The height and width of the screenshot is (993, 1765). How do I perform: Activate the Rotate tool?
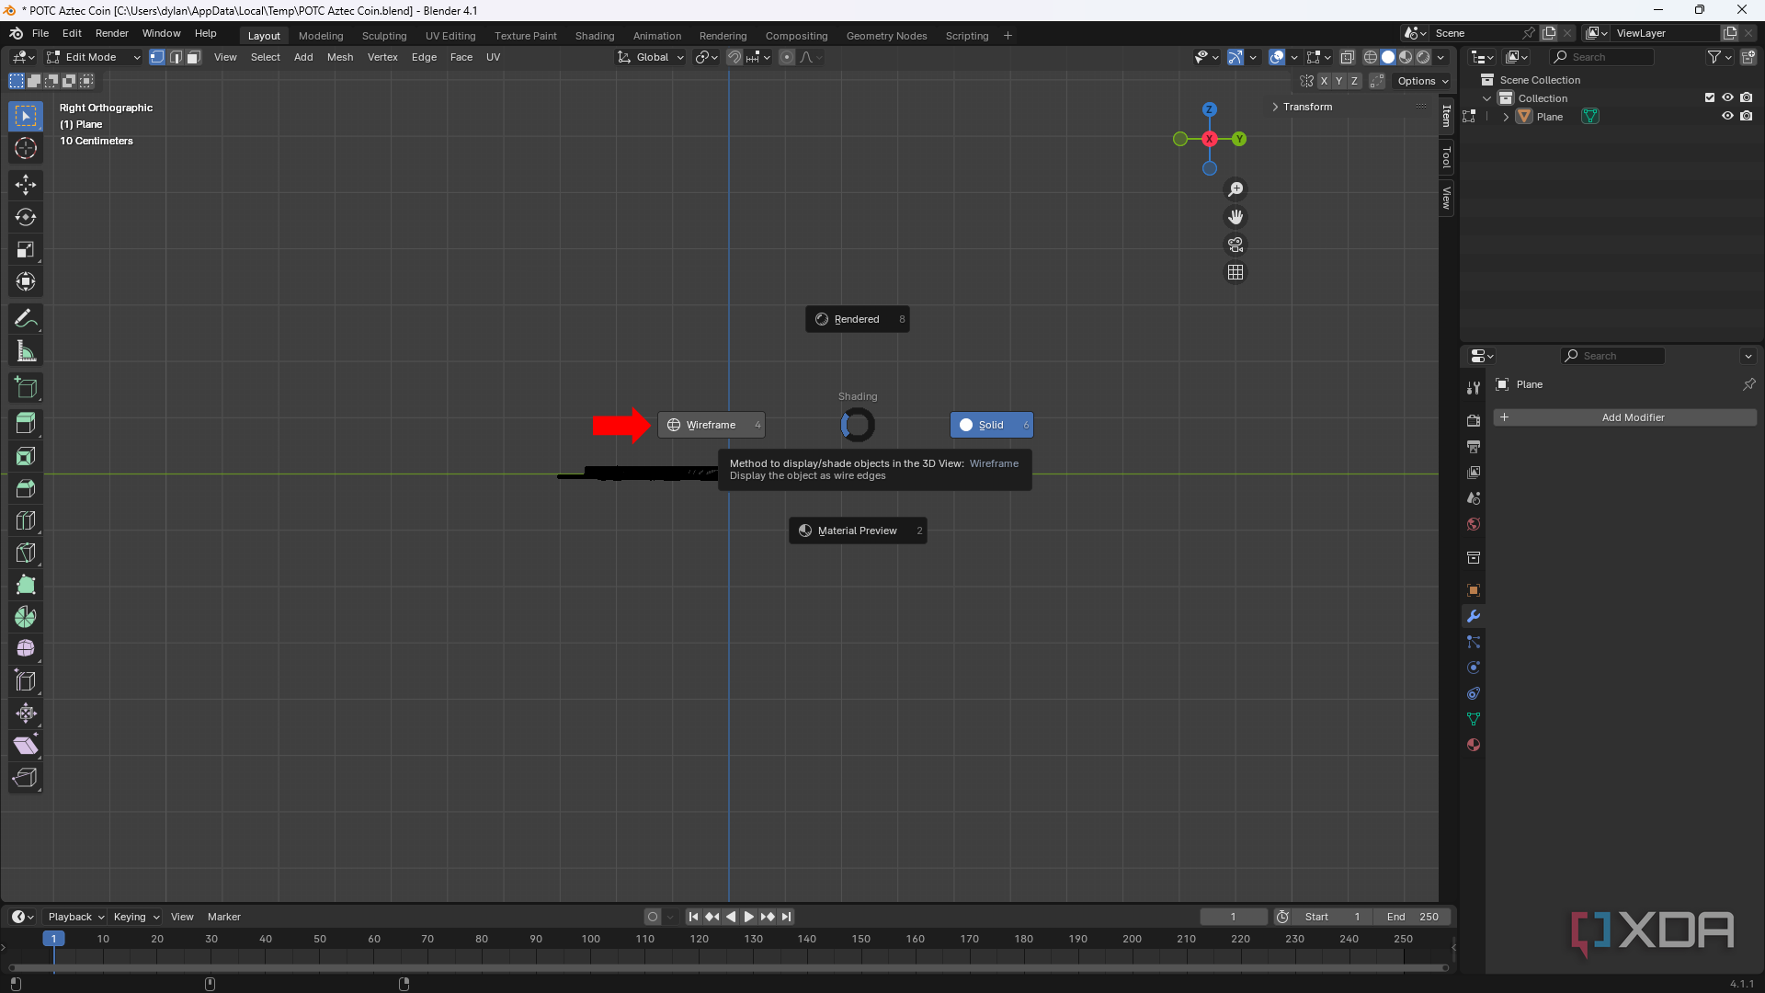[26, 217]
